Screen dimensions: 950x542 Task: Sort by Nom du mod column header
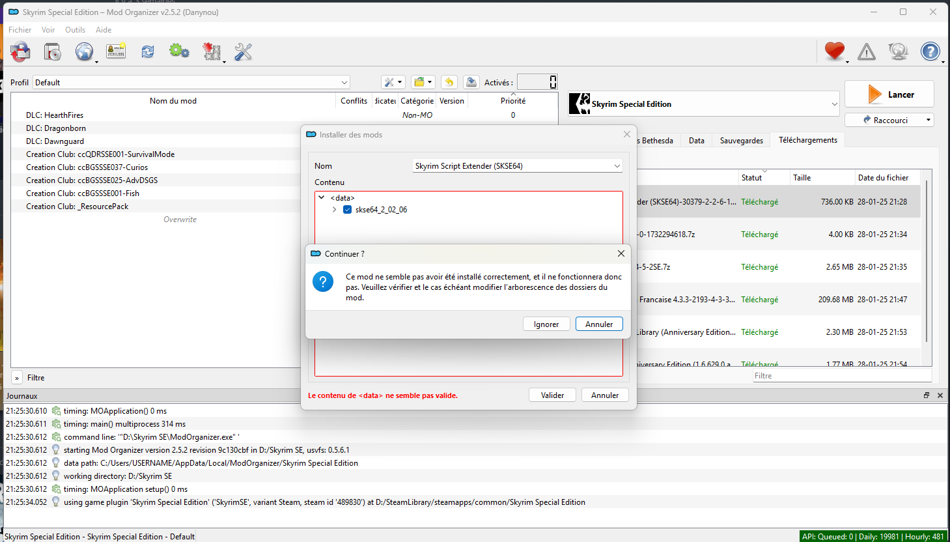click(x=173, y=100)
